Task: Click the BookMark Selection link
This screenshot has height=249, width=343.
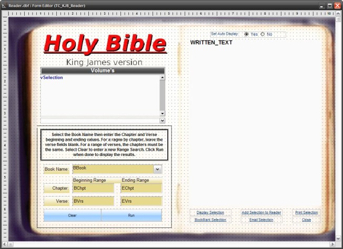Action: pyautogui.click(x=210, y=220)
